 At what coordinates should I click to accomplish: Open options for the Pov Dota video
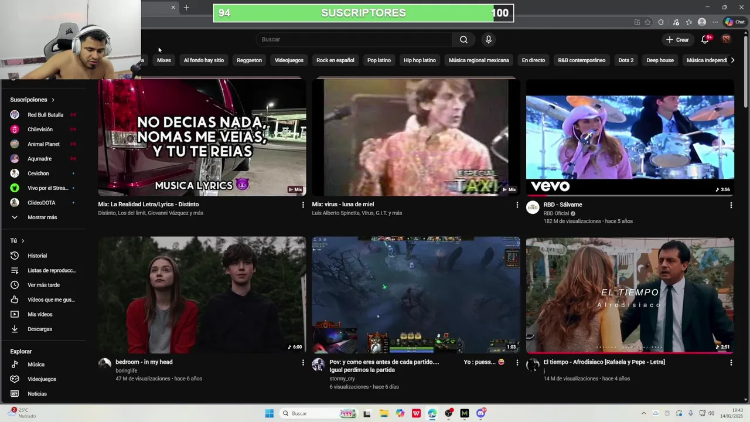pos(517,363)
